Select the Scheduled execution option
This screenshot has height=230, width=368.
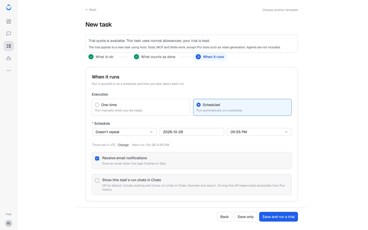point(242,107)
